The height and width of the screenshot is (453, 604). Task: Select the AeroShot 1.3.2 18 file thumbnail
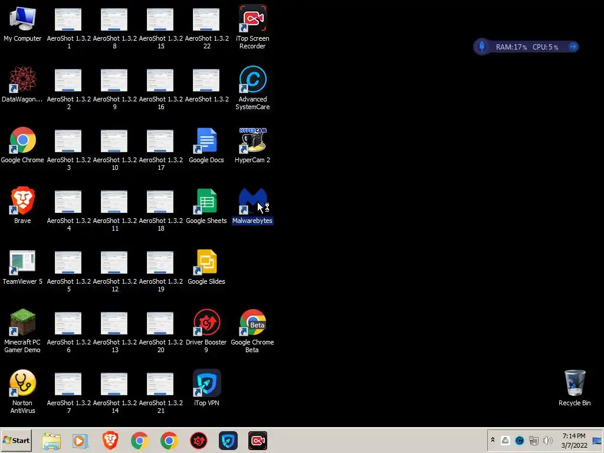pyautogui.click(x=160, y=202)
